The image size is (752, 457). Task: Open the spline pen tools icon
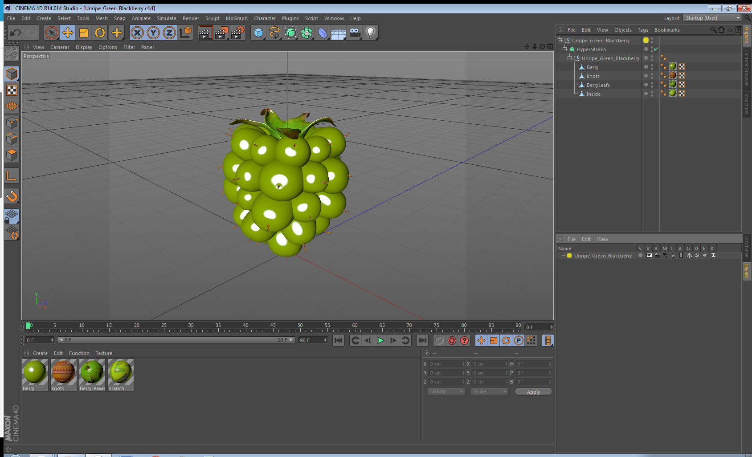(274, 33)
